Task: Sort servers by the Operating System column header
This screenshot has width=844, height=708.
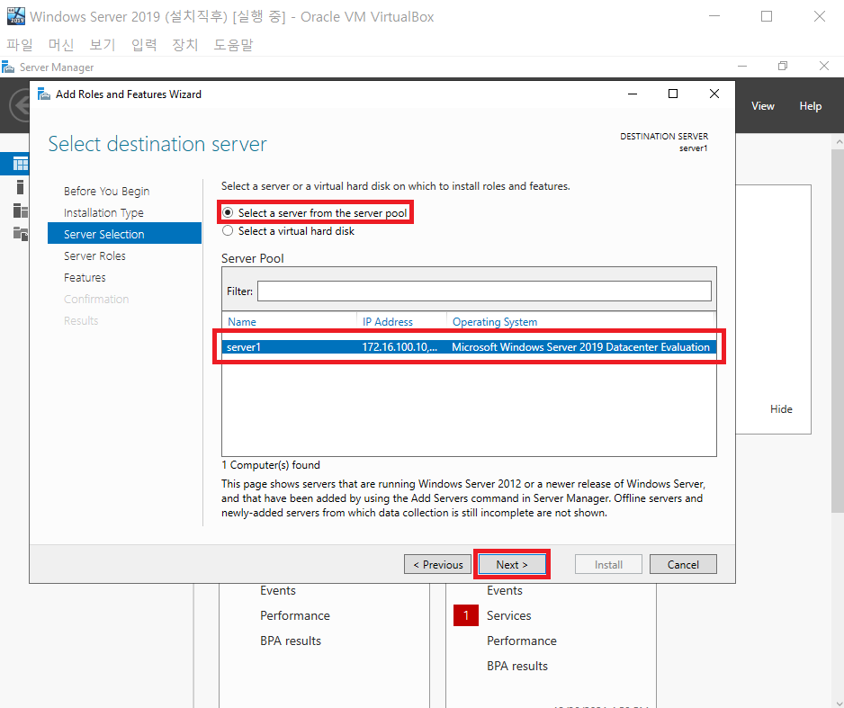Action: (495, 322)
